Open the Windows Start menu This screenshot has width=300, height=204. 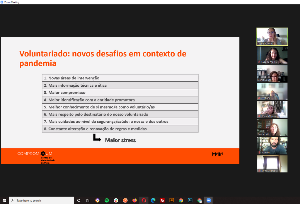4,200
